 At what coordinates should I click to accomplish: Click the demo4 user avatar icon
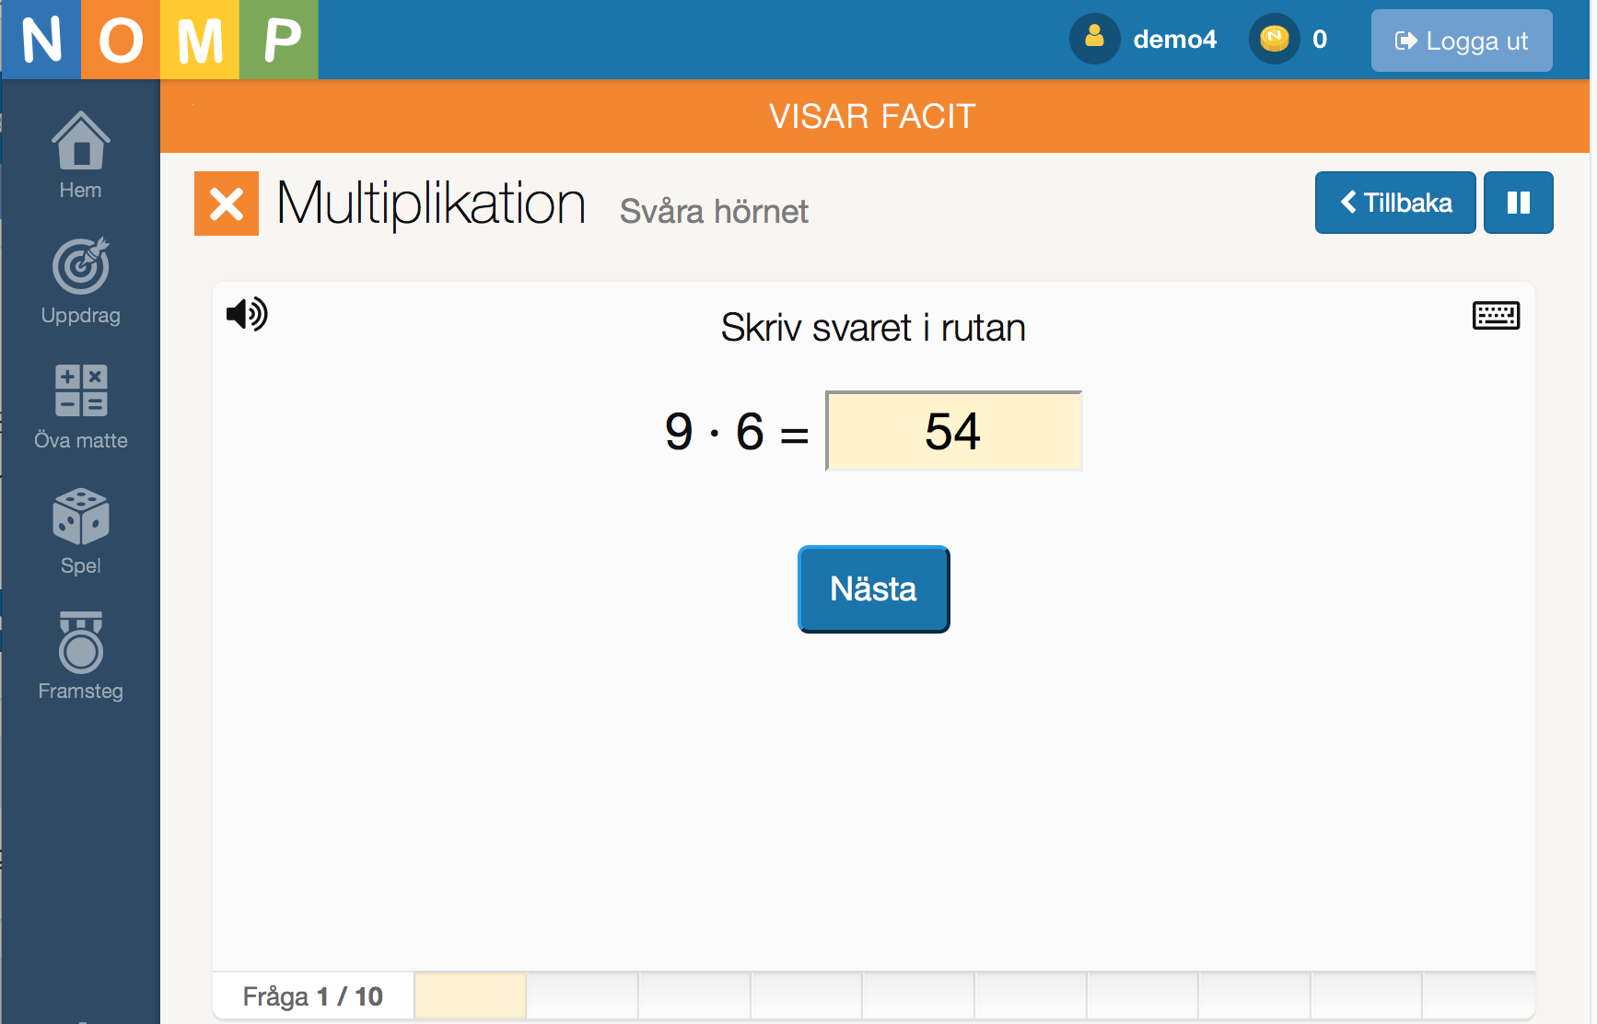pos(1094,39)
